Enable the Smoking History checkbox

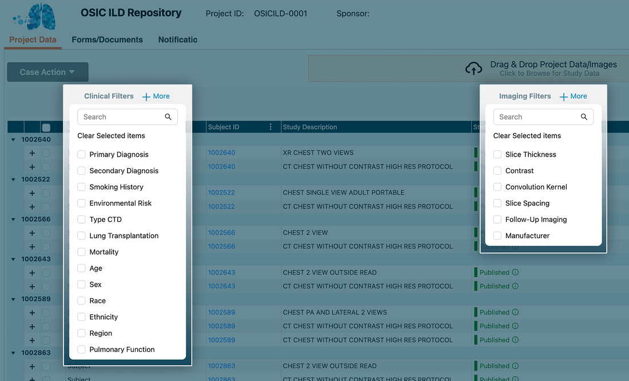tap(82, 187)
